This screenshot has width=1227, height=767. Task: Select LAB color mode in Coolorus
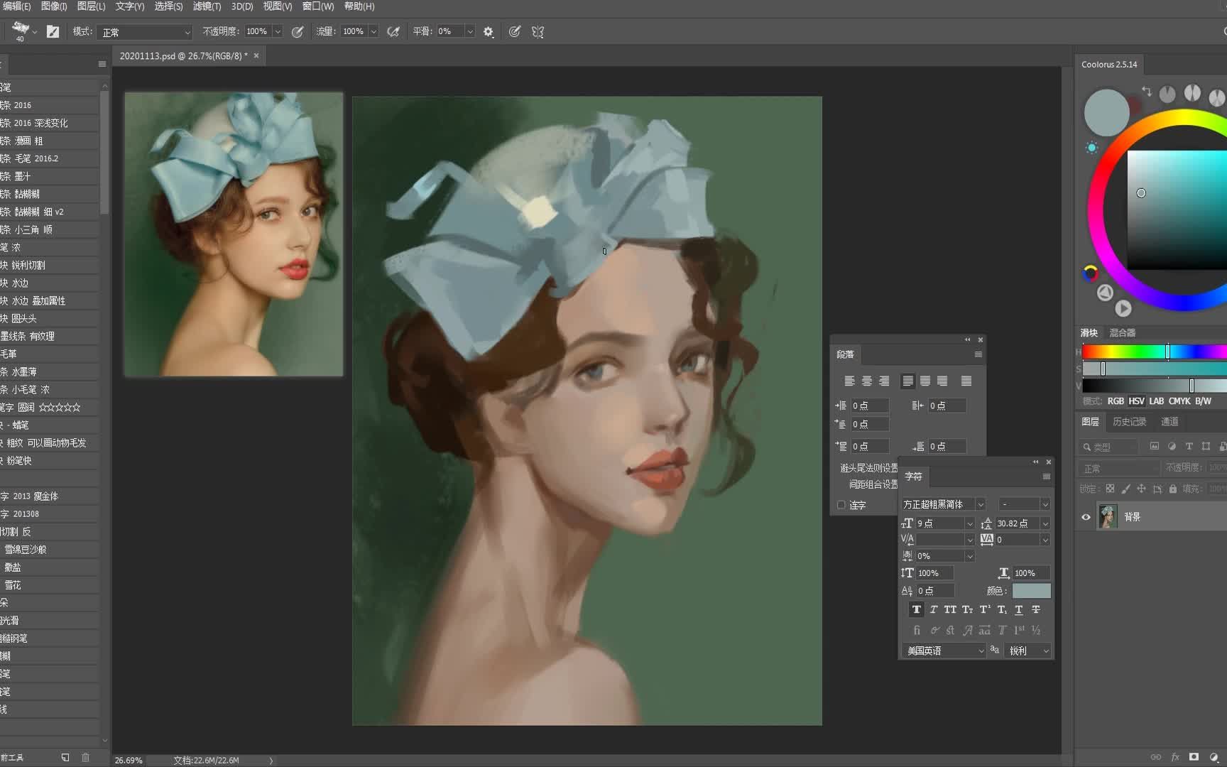pos(1157,401)
